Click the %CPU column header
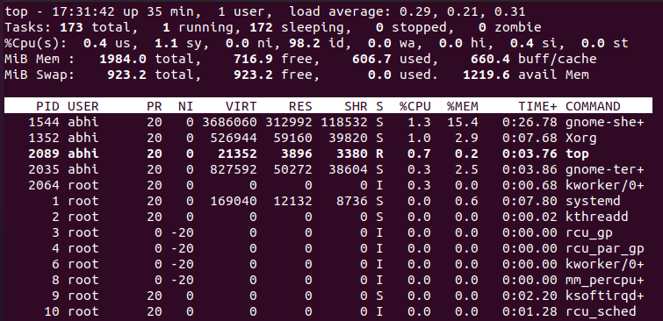Screen dimensions: 663x321 [x=415, y=106]
